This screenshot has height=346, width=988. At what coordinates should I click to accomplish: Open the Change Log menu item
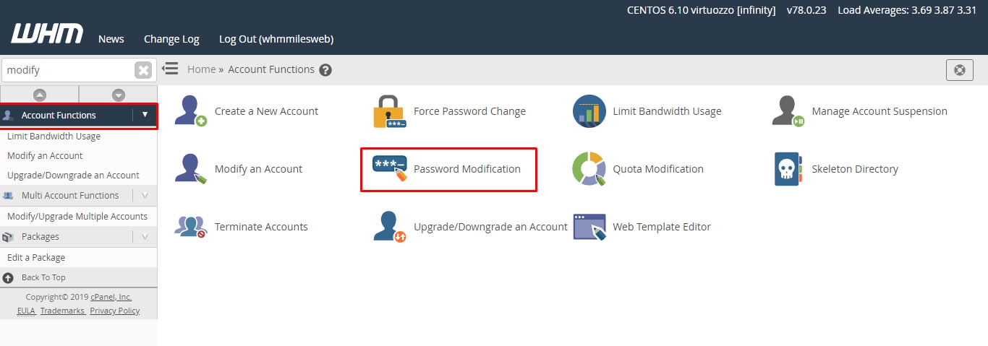click(x=171, y=39)
